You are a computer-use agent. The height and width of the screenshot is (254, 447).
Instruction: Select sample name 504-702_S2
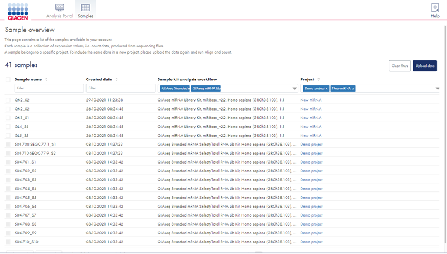click(25, 171)
